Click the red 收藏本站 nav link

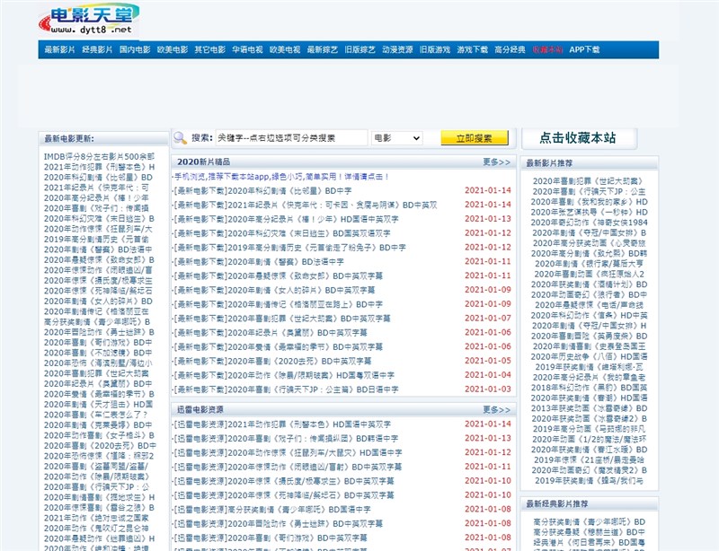(x=547, y=49)
